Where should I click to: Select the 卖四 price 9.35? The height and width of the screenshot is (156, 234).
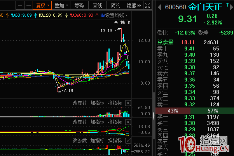point(190,86)
